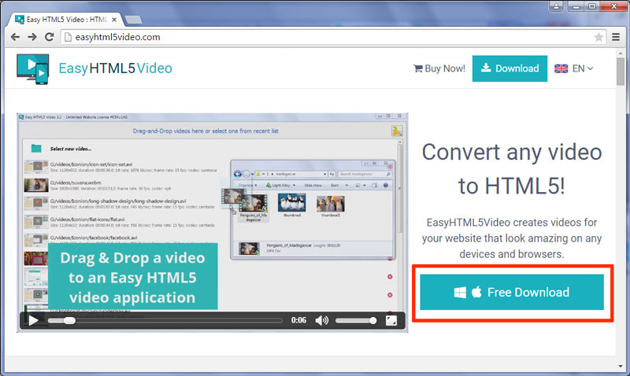Click the page's vertical scrollbar thumb
630x376 pixels.
[621, 72]
